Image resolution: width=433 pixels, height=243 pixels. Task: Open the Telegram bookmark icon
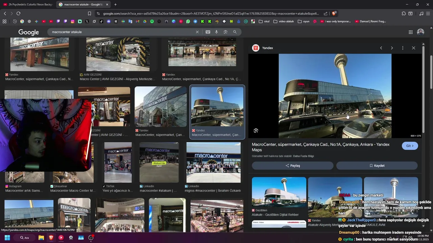click(195, 22)
